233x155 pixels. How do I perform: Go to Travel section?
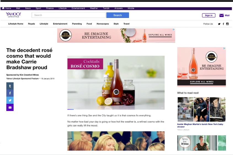pyautogui.click(x=127, y=24)
